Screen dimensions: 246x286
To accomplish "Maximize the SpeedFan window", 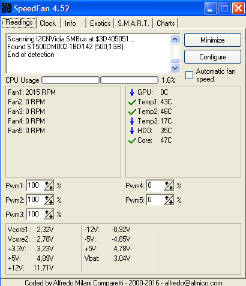I will pos(224,8).
